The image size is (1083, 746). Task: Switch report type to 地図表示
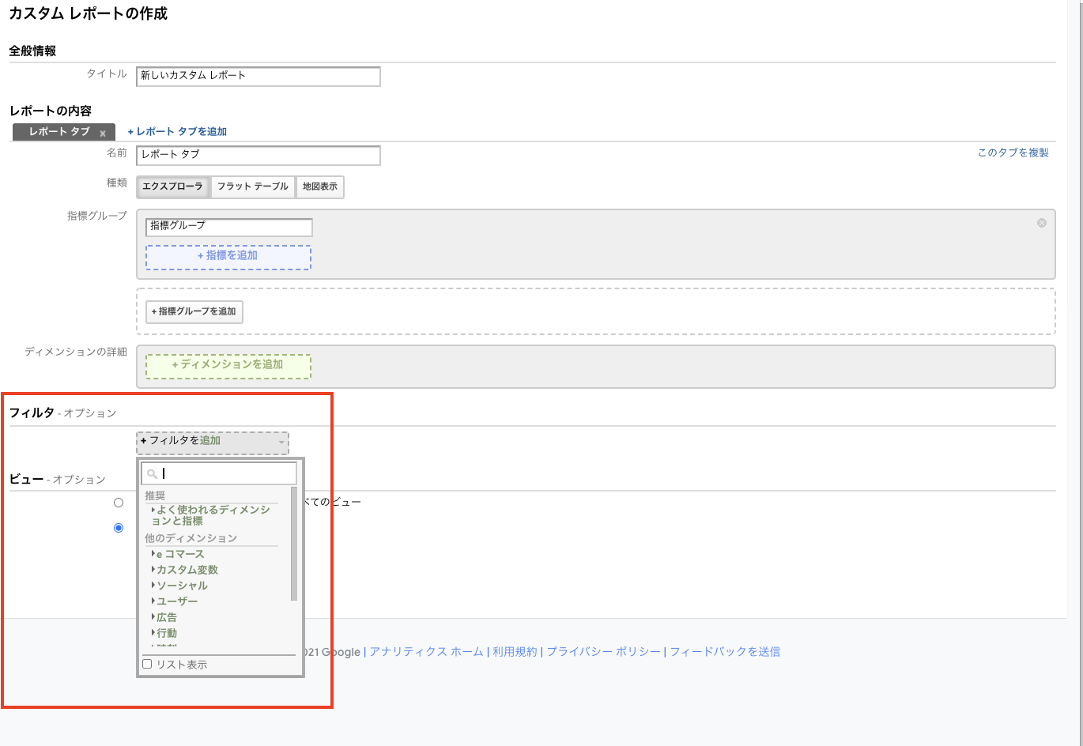click(319, 186)
